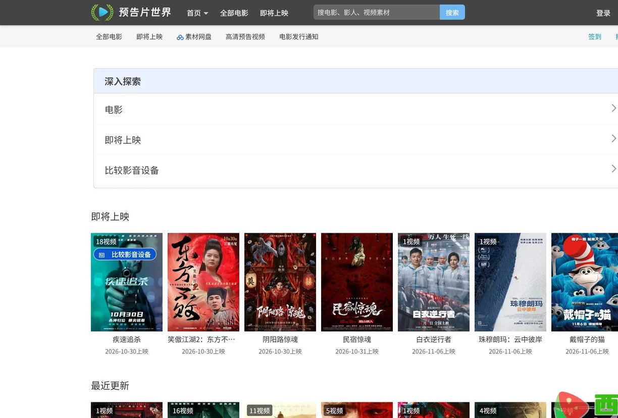Open 电影发行通知 tab
This screenshot has height=418, width=618.
(x=299, y=37)
